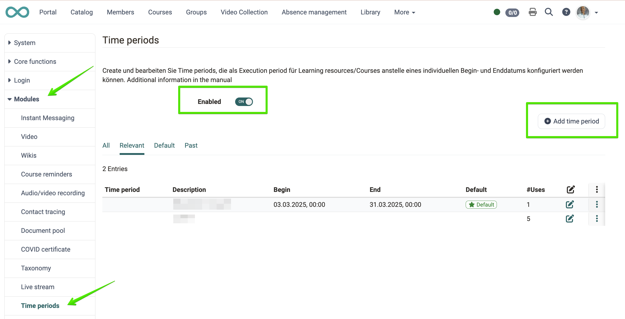The height and width of the screenshot is (319, 625).
Task: Switch to the All tab
Action: click(x=106, y=145)
